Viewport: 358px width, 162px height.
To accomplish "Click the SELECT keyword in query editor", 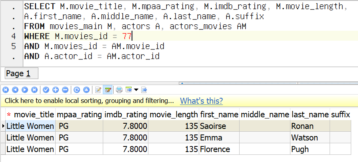I will coord(40,6).
